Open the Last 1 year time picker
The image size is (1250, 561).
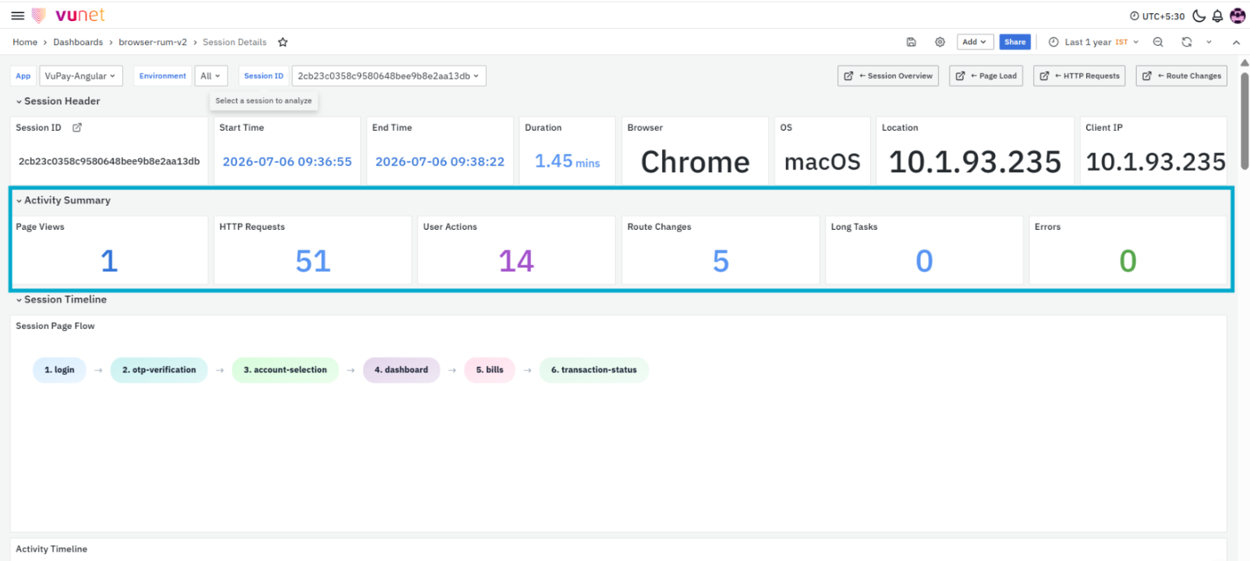point(1094,42)
